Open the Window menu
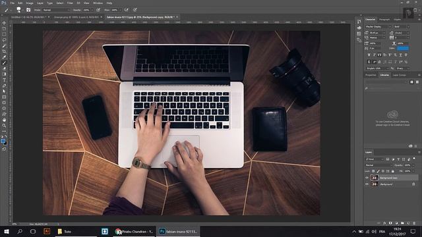 coord(98,3)
